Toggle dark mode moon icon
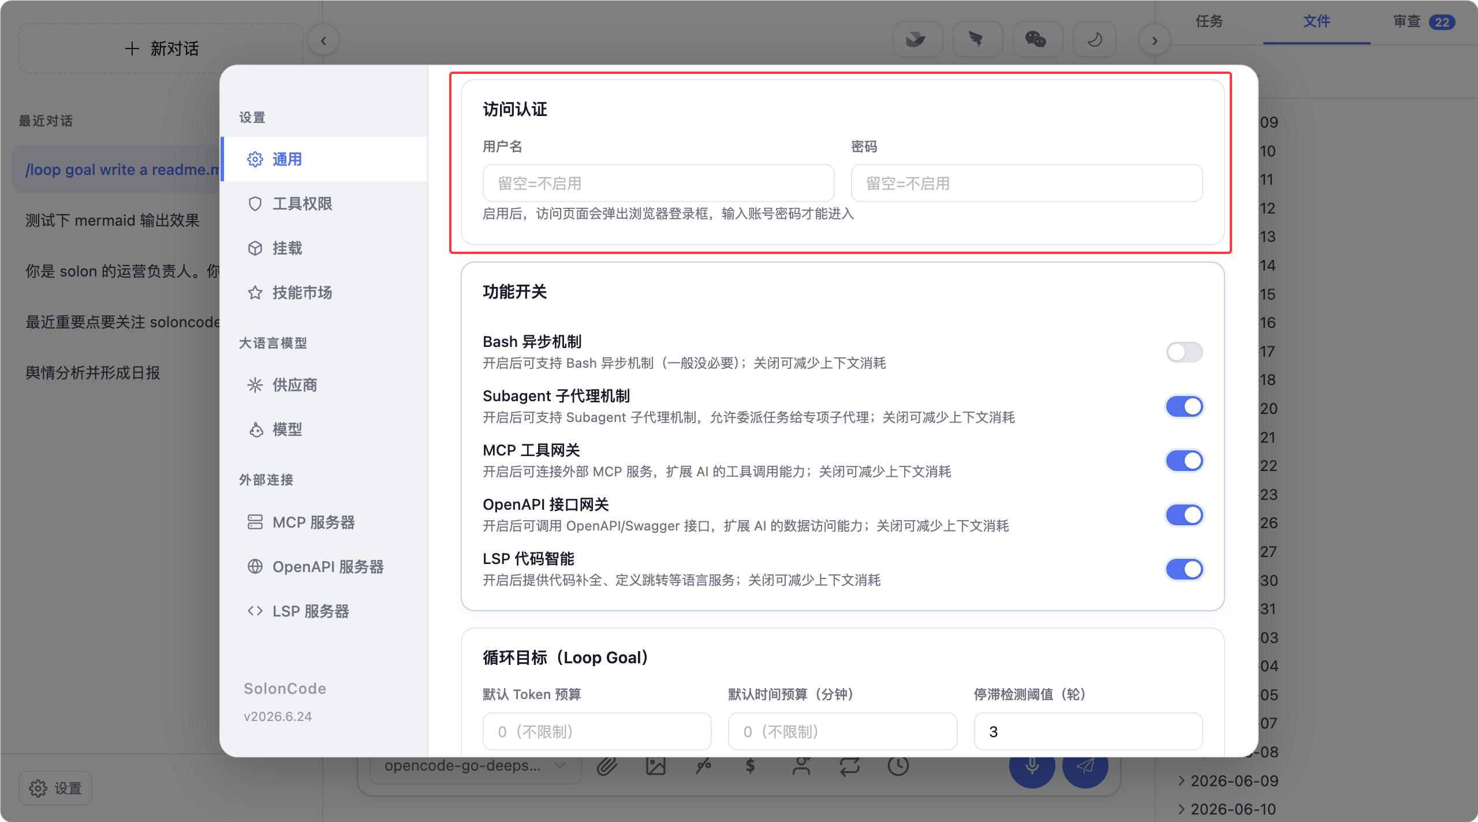Viewport: 1478px width, 822px height. click(1095, 39)
